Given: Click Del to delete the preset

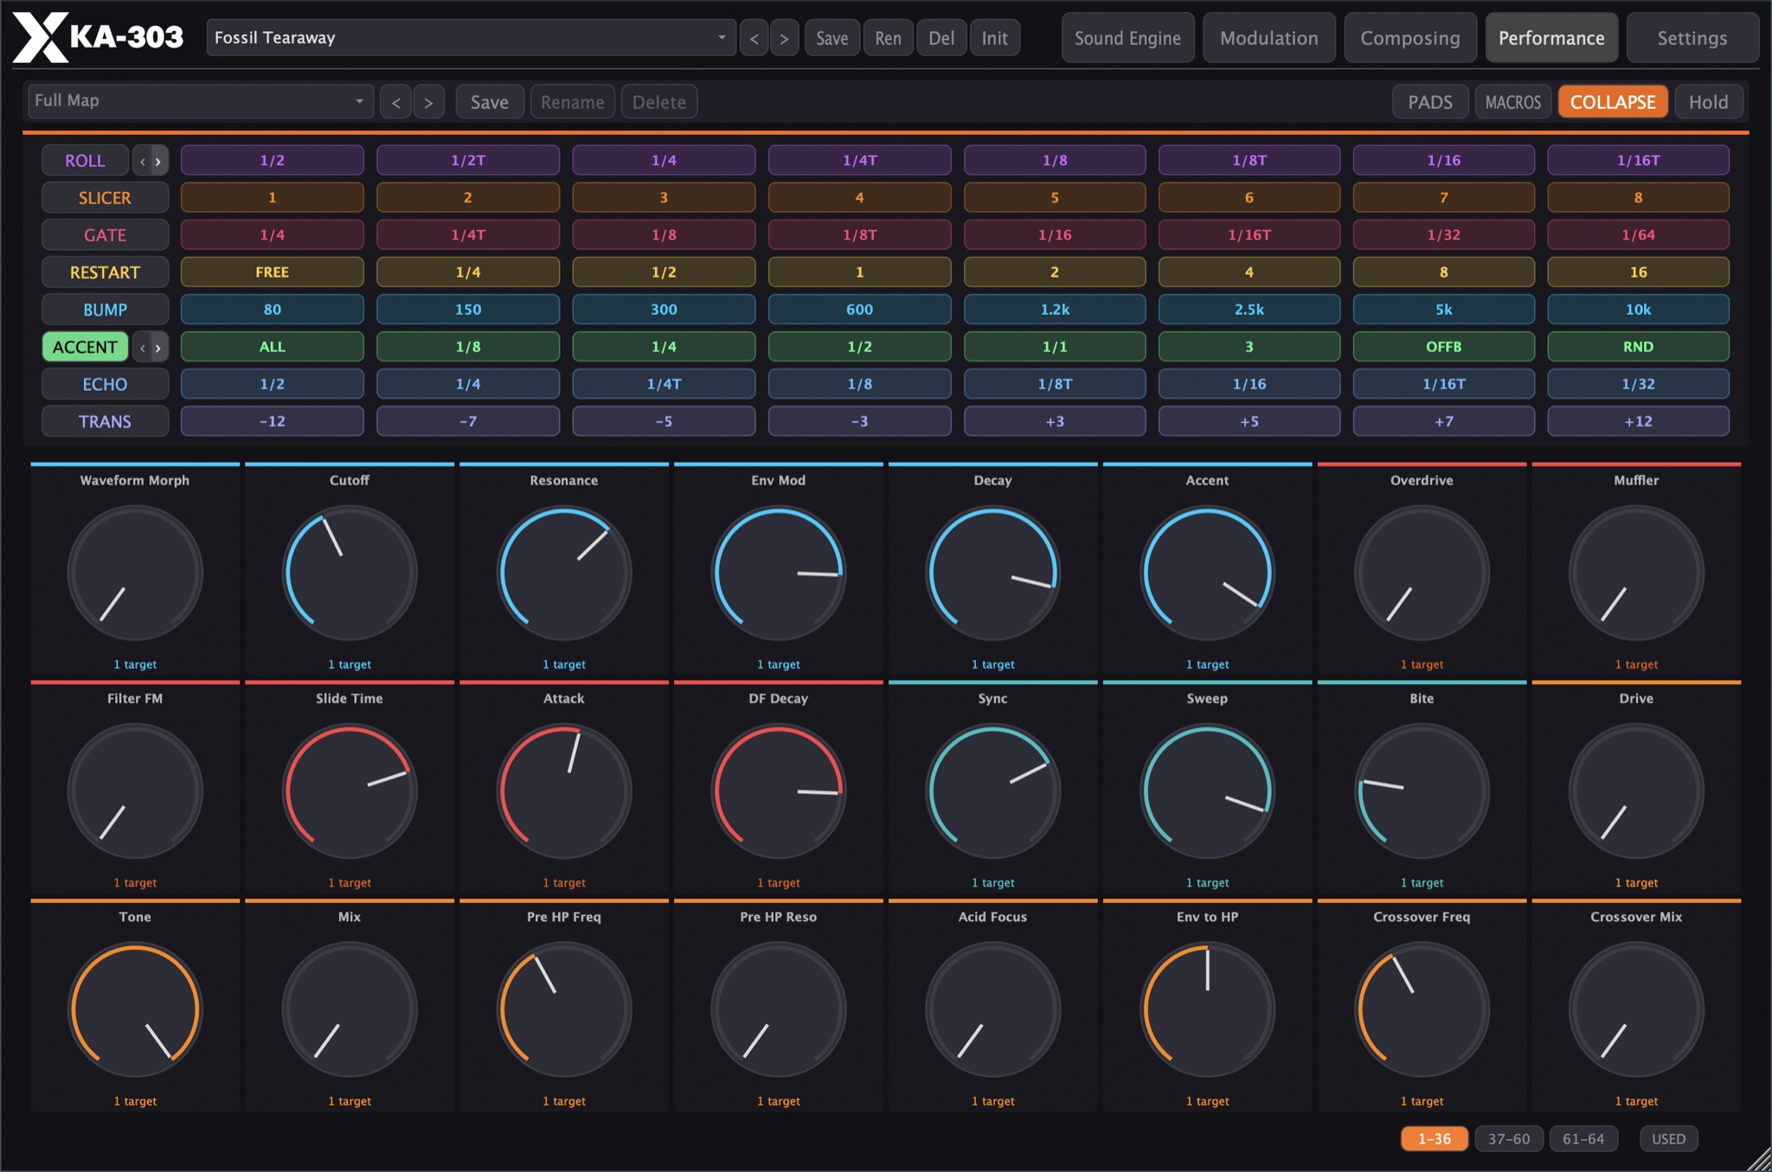Looking at the screenshot, I should 941,38.
